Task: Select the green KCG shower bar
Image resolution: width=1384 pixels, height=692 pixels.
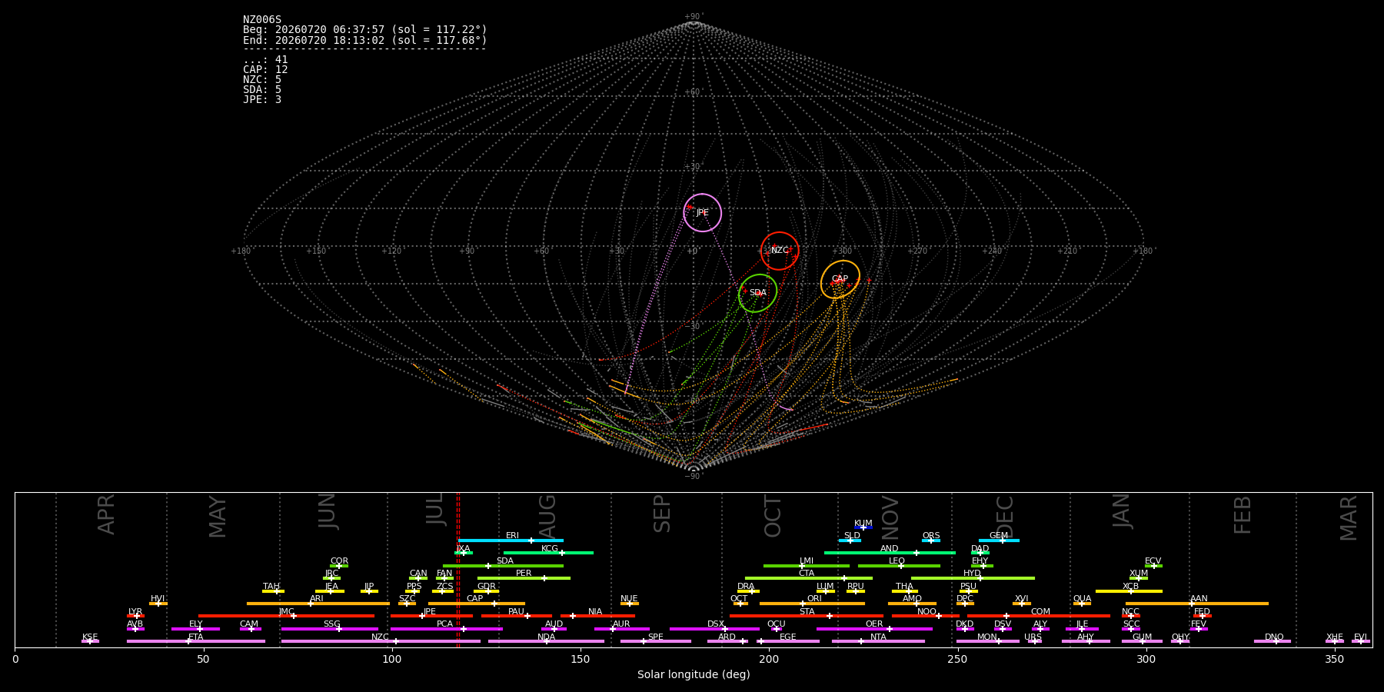Action: 548,553
